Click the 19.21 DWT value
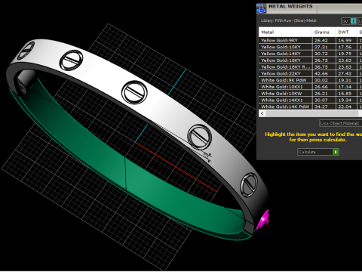Screen dimensions: 362x272 [x=345, y=80]
